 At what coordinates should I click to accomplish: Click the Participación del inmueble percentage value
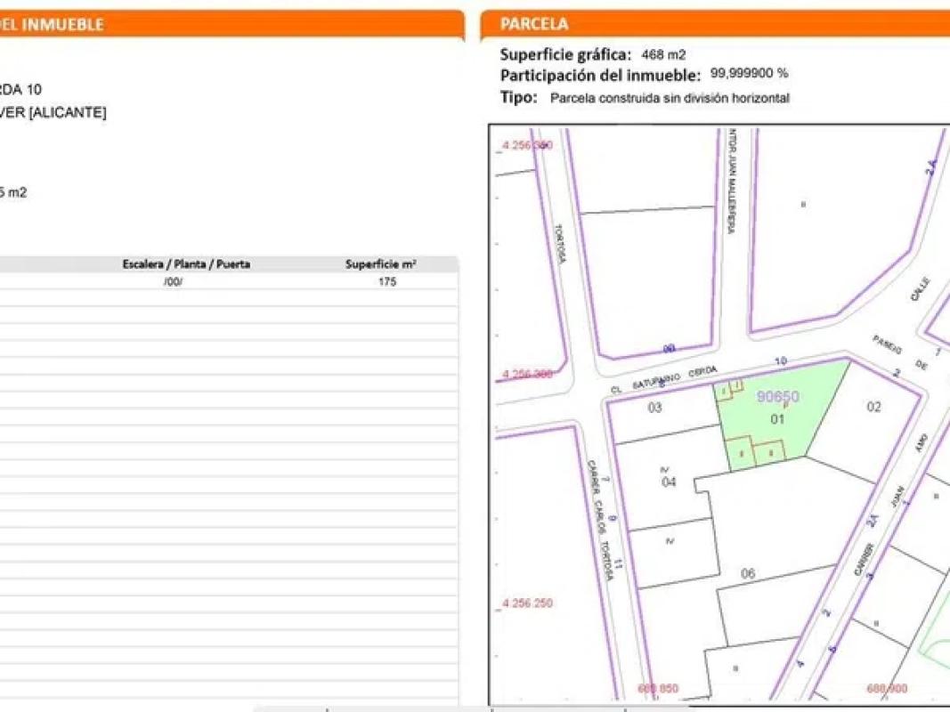point(749,74)
